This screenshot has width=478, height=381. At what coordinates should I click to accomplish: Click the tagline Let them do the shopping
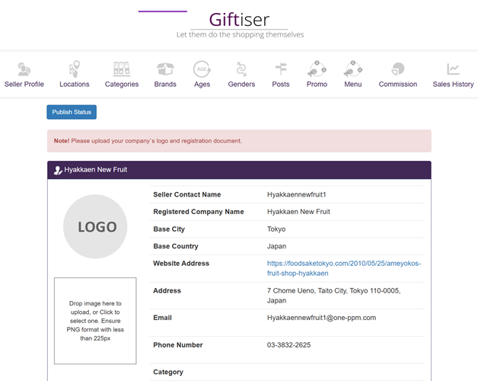pos(240,35)
